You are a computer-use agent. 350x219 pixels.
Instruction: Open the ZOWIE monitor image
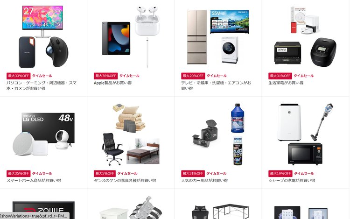click(43, 210)
